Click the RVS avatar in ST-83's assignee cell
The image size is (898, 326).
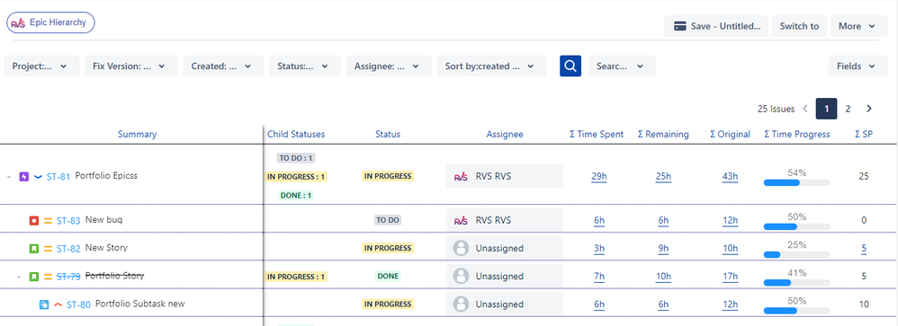click(461, 220)
